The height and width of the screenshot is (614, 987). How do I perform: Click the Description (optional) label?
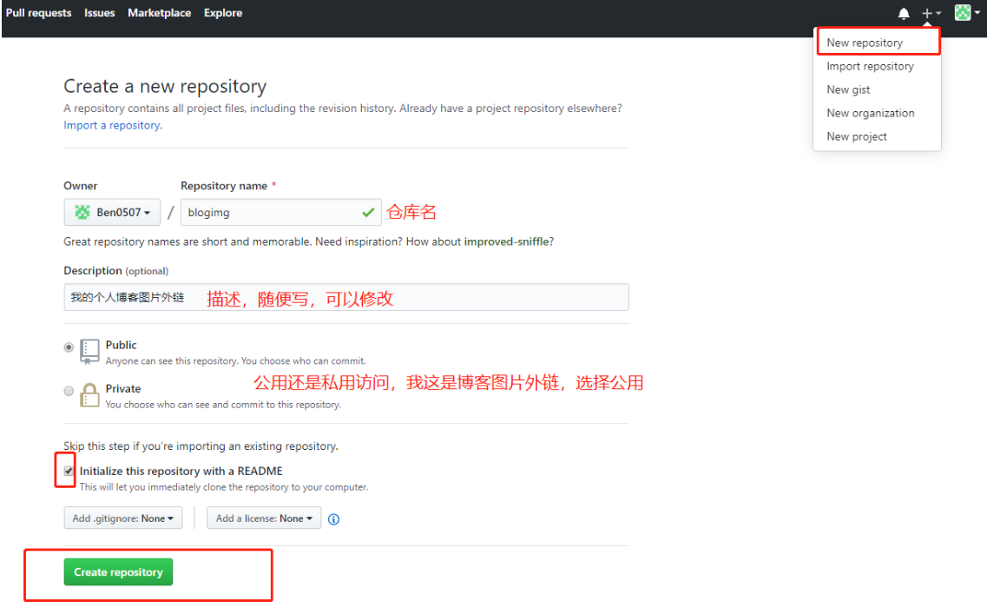[115, 271]
